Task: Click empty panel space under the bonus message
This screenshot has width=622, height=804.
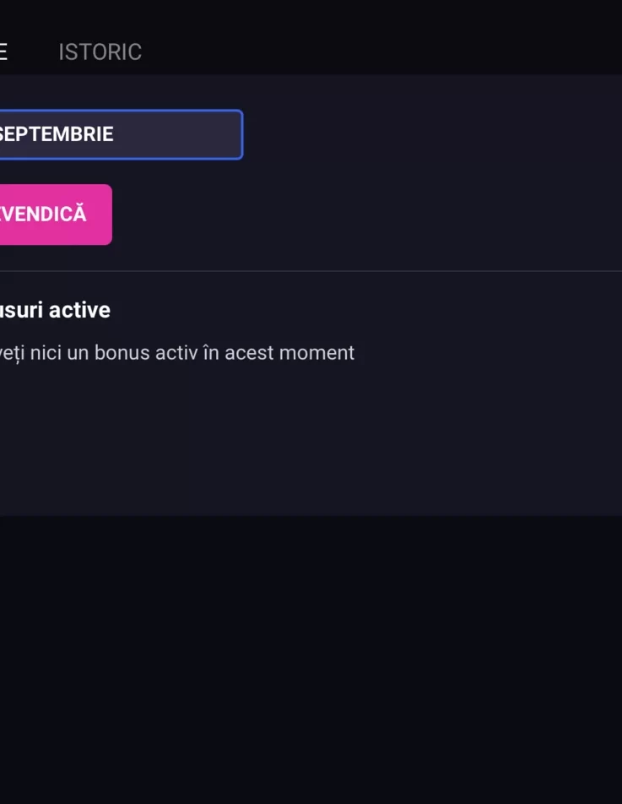Action: (311, 441)
